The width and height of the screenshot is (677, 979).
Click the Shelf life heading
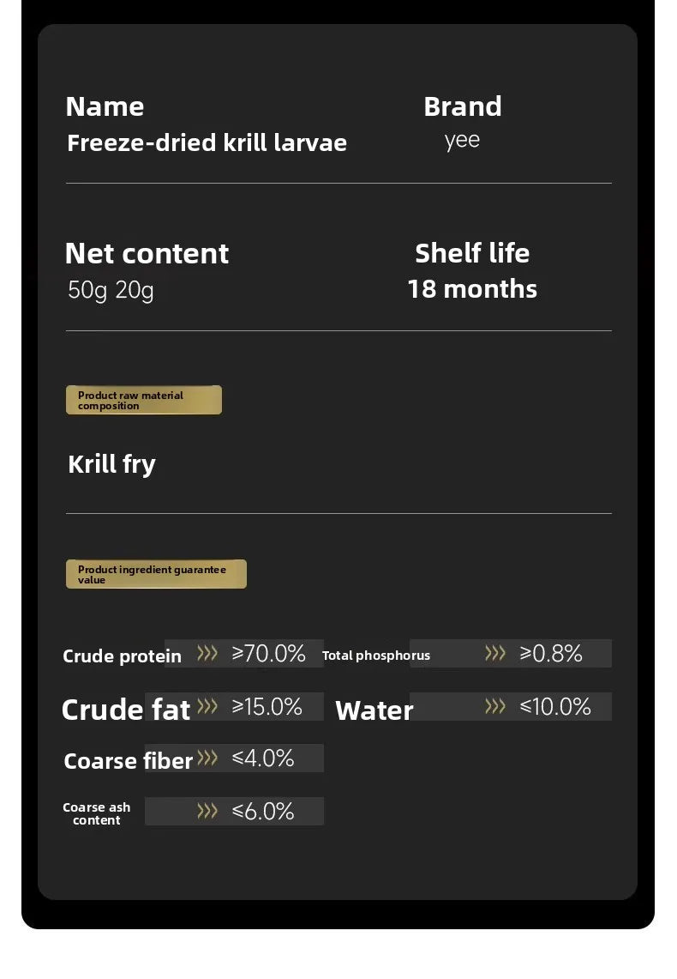click(472, 253)
